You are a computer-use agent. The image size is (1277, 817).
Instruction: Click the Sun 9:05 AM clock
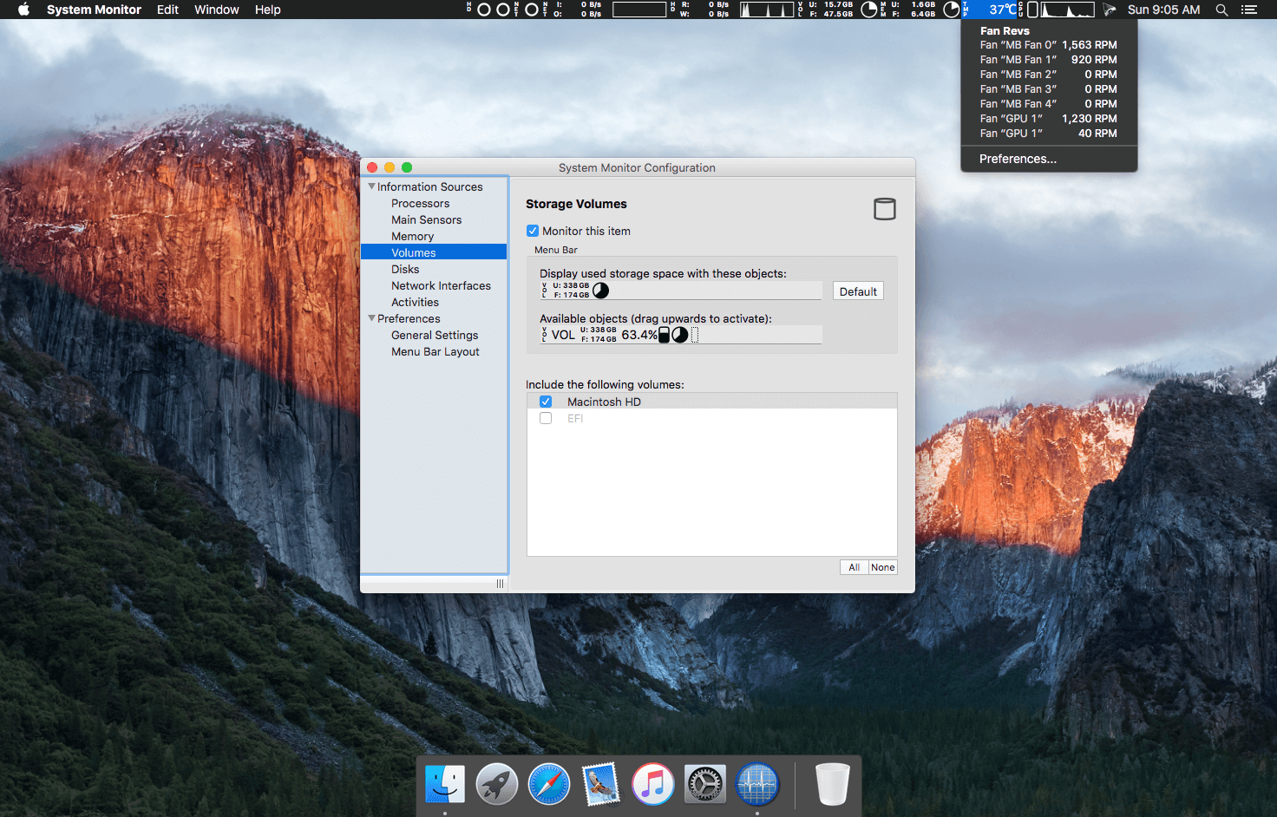click(x=1163, y=10)
